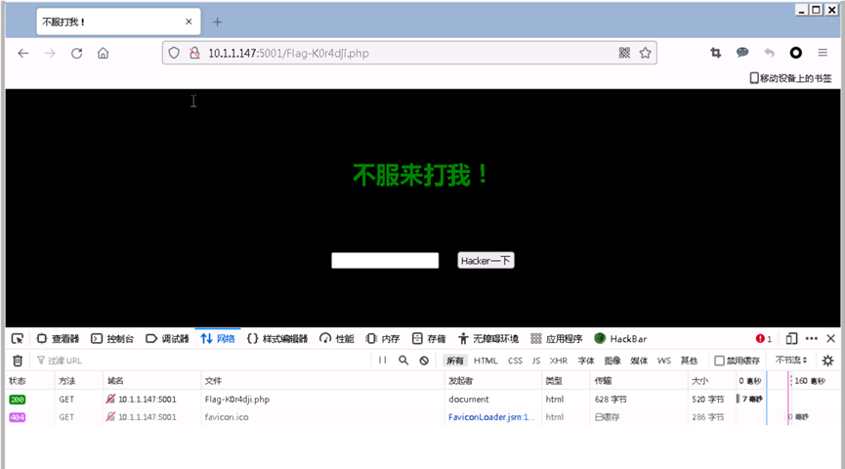Activate the element picker tool

coord(18,338)
